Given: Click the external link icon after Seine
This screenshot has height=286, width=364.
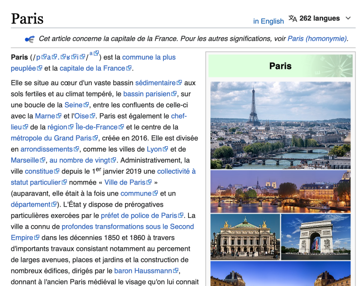Looking at the screenshot, I should click(86, 105).
